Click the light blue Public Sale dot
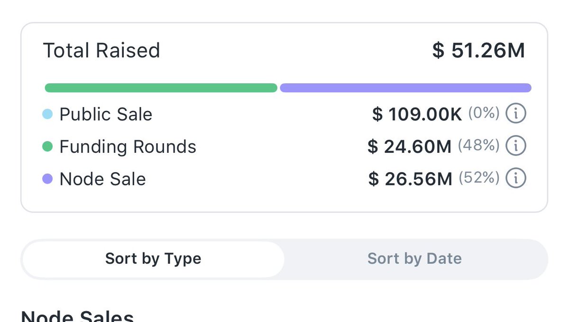This screenshot has height=322, width=569. pyautogui.click(x=47, y=114)
